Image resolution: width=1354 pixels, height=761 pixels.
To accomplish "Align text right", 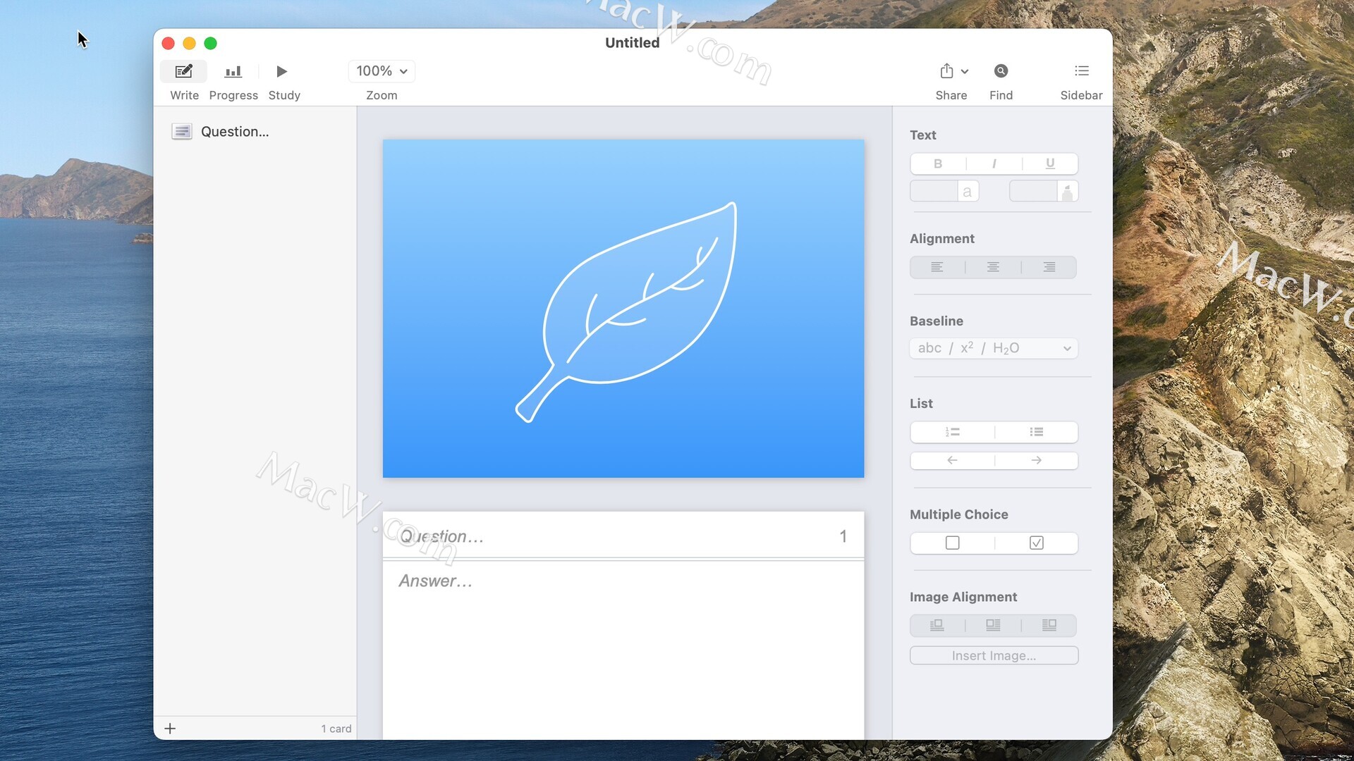I will click(x=1049, y=267).
